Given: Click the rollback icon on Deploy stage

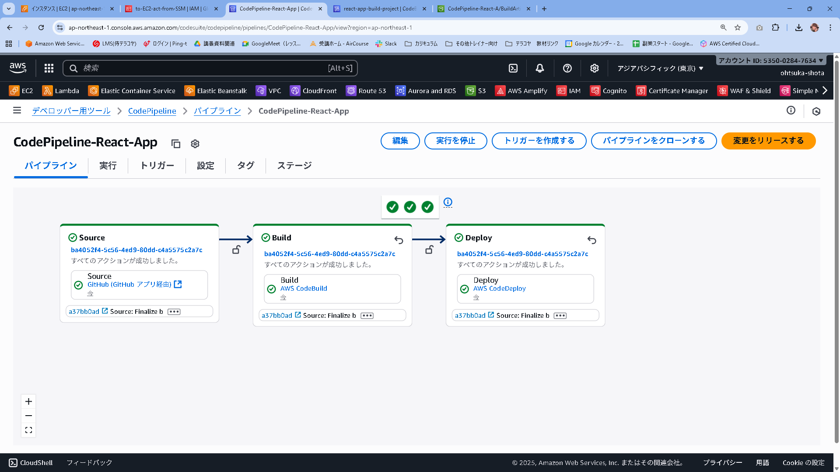Looking at the screenshot, I should pos(591,240).
